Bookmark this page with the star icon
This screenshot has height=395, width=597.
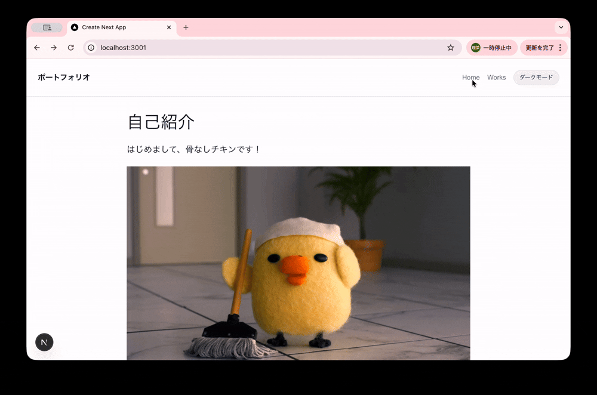click(451, 48)
